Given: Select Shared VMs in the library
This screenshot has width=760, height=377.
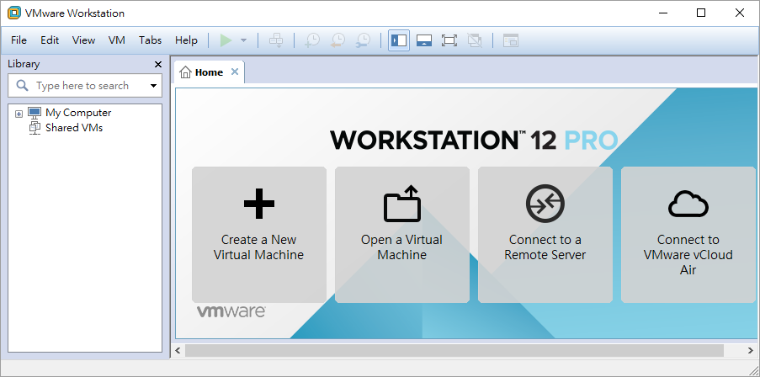Looking at the screenshot, I should (74, 128).
